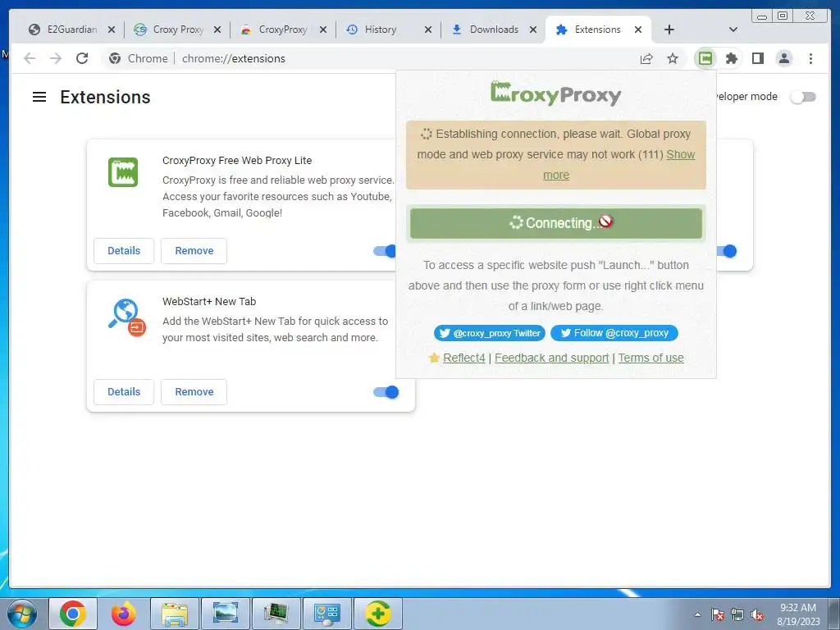Viewport: 840px width, 630px height.
Task: Open green plus app in taskbar
Action: click(x=377, y=614)
